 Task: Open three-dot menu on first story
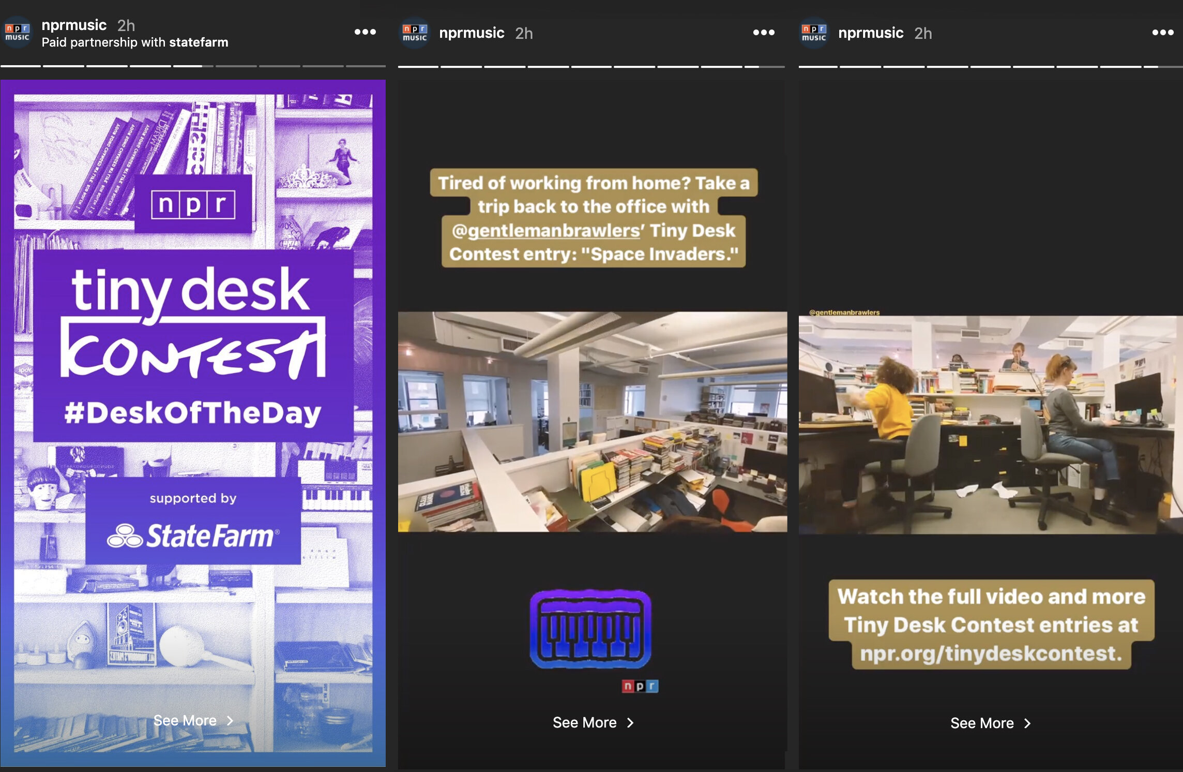(365, 32)
